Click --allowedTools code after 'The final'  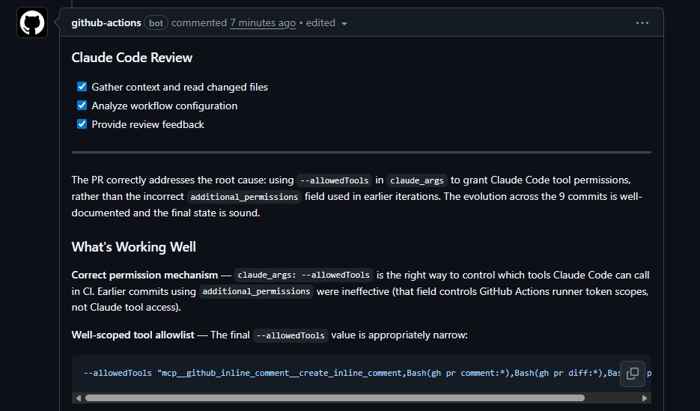pos(290,335)
